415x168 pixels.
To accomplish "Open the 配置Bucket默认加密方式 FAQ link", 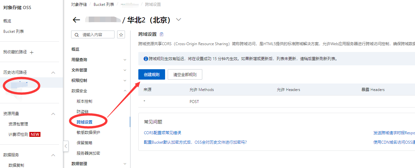I will [195, 142].
